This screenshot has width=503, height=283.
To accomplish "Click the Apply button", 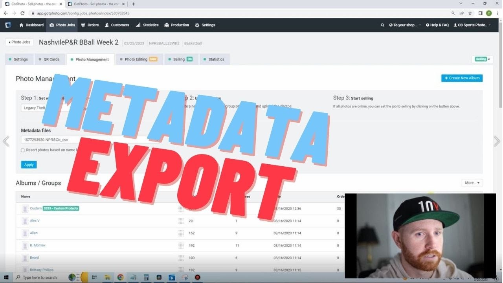I will 29,165.
